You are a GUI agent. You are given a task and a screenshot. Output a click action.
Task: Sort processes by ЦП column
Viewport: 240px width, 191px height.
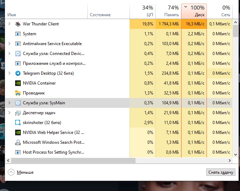click(142, 11)
